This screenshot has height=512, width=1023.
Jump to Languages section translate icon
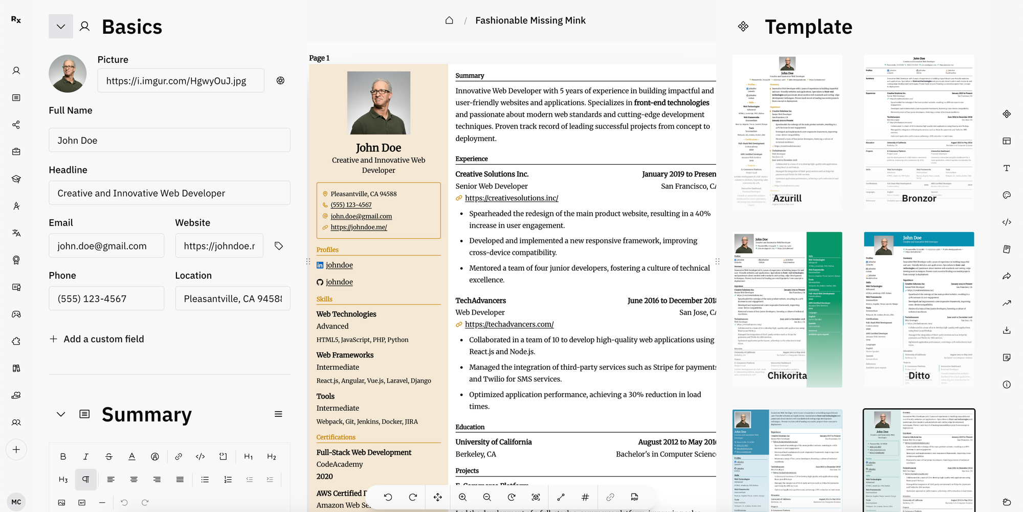(x=16, y=233)
